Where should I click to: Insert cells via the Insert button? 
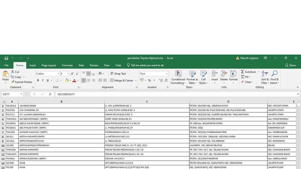tap(214, 77)
